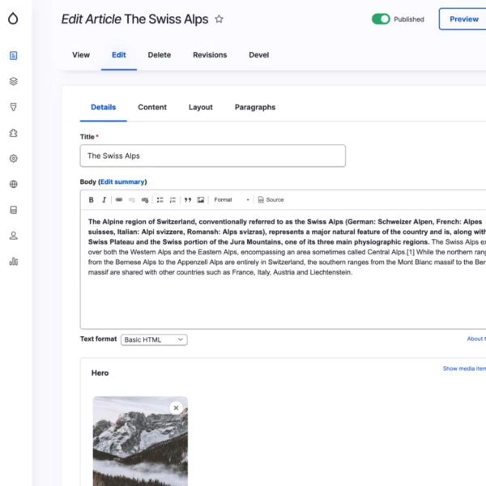The image size is (486, 486).
Task: Click the About text formats link
Action: click(476, 339)
